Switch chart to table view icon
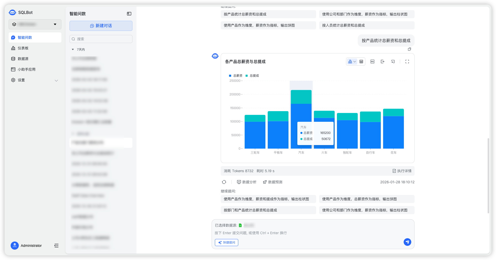This screenshot has height=260, width=496. [x=361, y=62]
